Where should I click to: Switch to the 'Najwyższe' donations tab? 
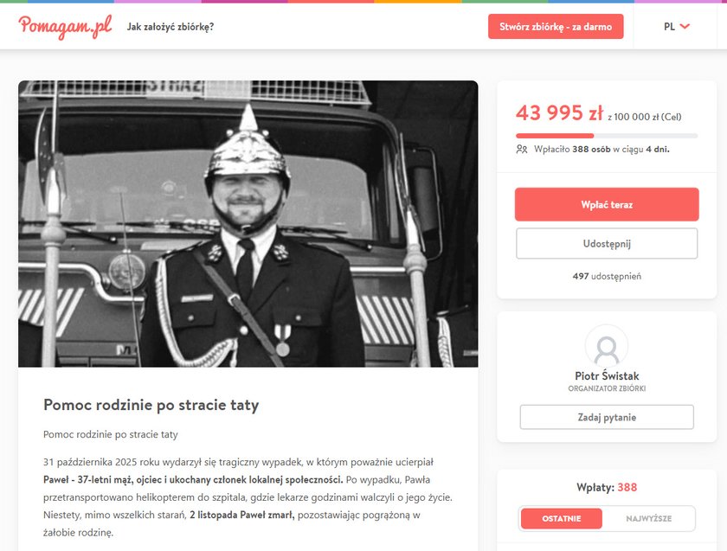[648, 518]
